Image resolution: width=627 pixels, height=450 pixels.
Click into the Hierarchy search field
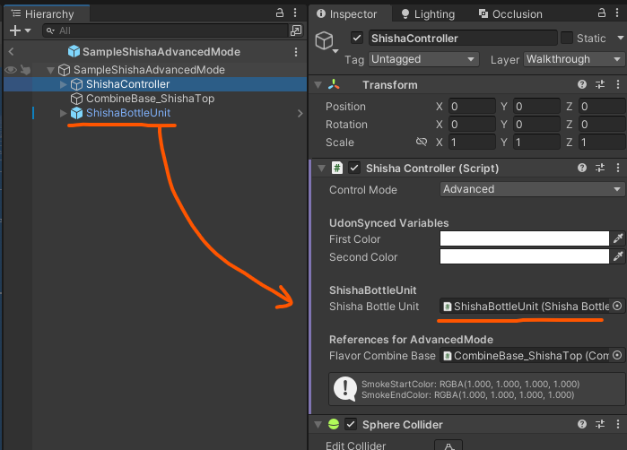click(x=165, y=30)
